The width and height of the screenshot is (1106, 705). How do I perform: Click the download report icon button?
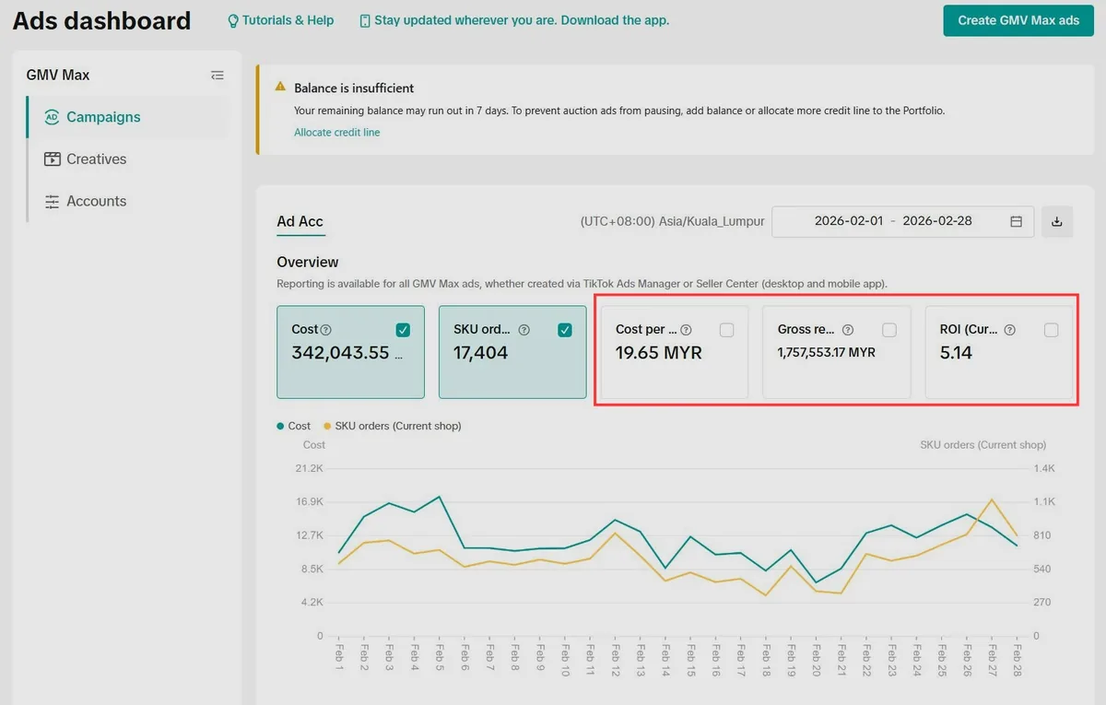[x=1057, y=221]
